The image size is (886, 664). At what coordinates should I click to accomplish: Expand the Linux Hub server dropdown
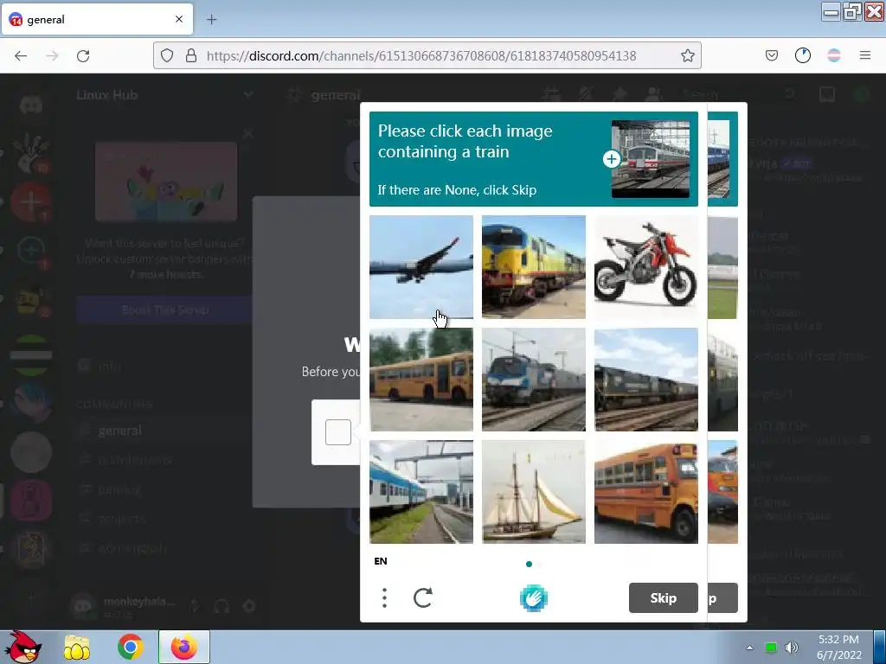coord(247,94)
